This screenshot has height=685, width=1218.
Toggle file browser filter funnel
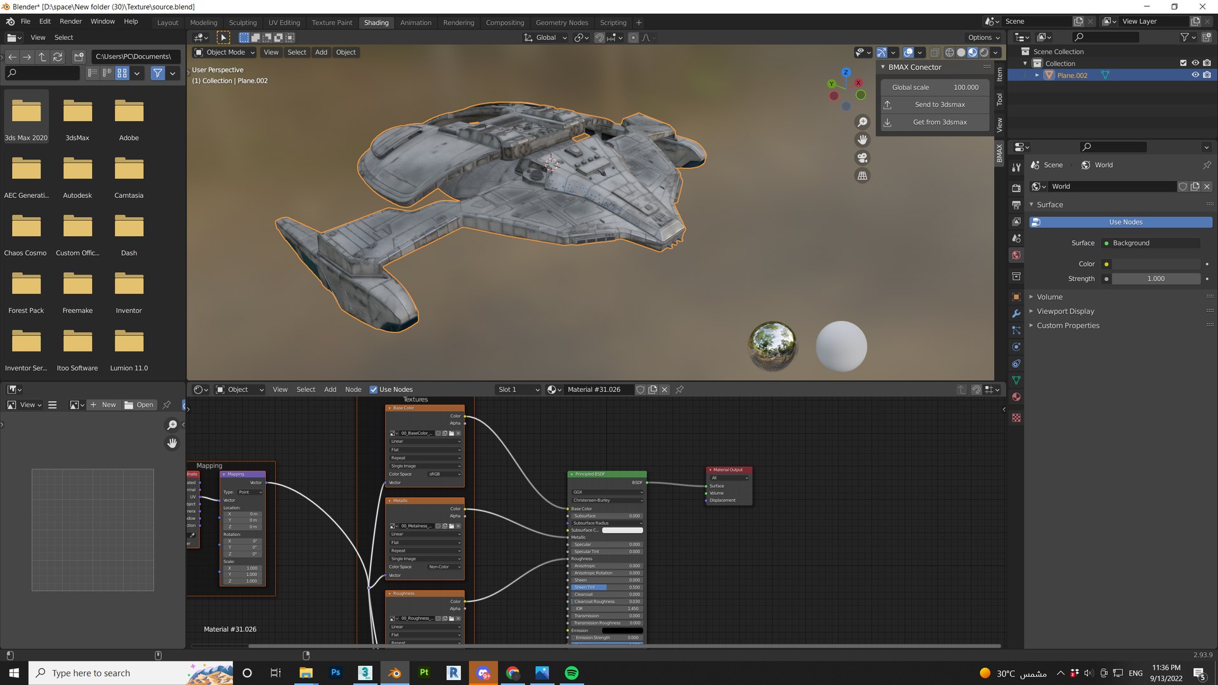tap(157, 74)
